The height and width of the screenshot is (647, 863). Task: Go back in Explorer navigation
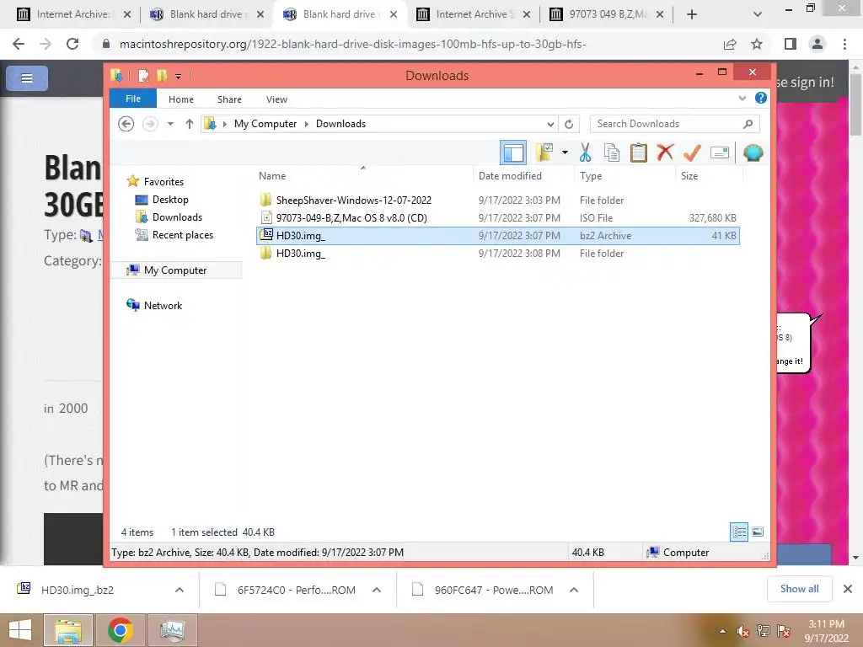click(x=126, y=124)
